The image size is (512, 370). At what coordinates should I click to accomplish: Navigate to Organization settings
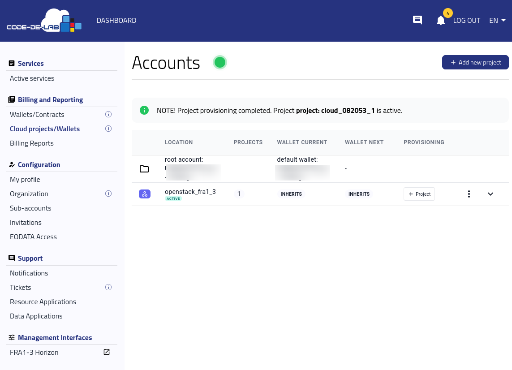pos(29,194)
